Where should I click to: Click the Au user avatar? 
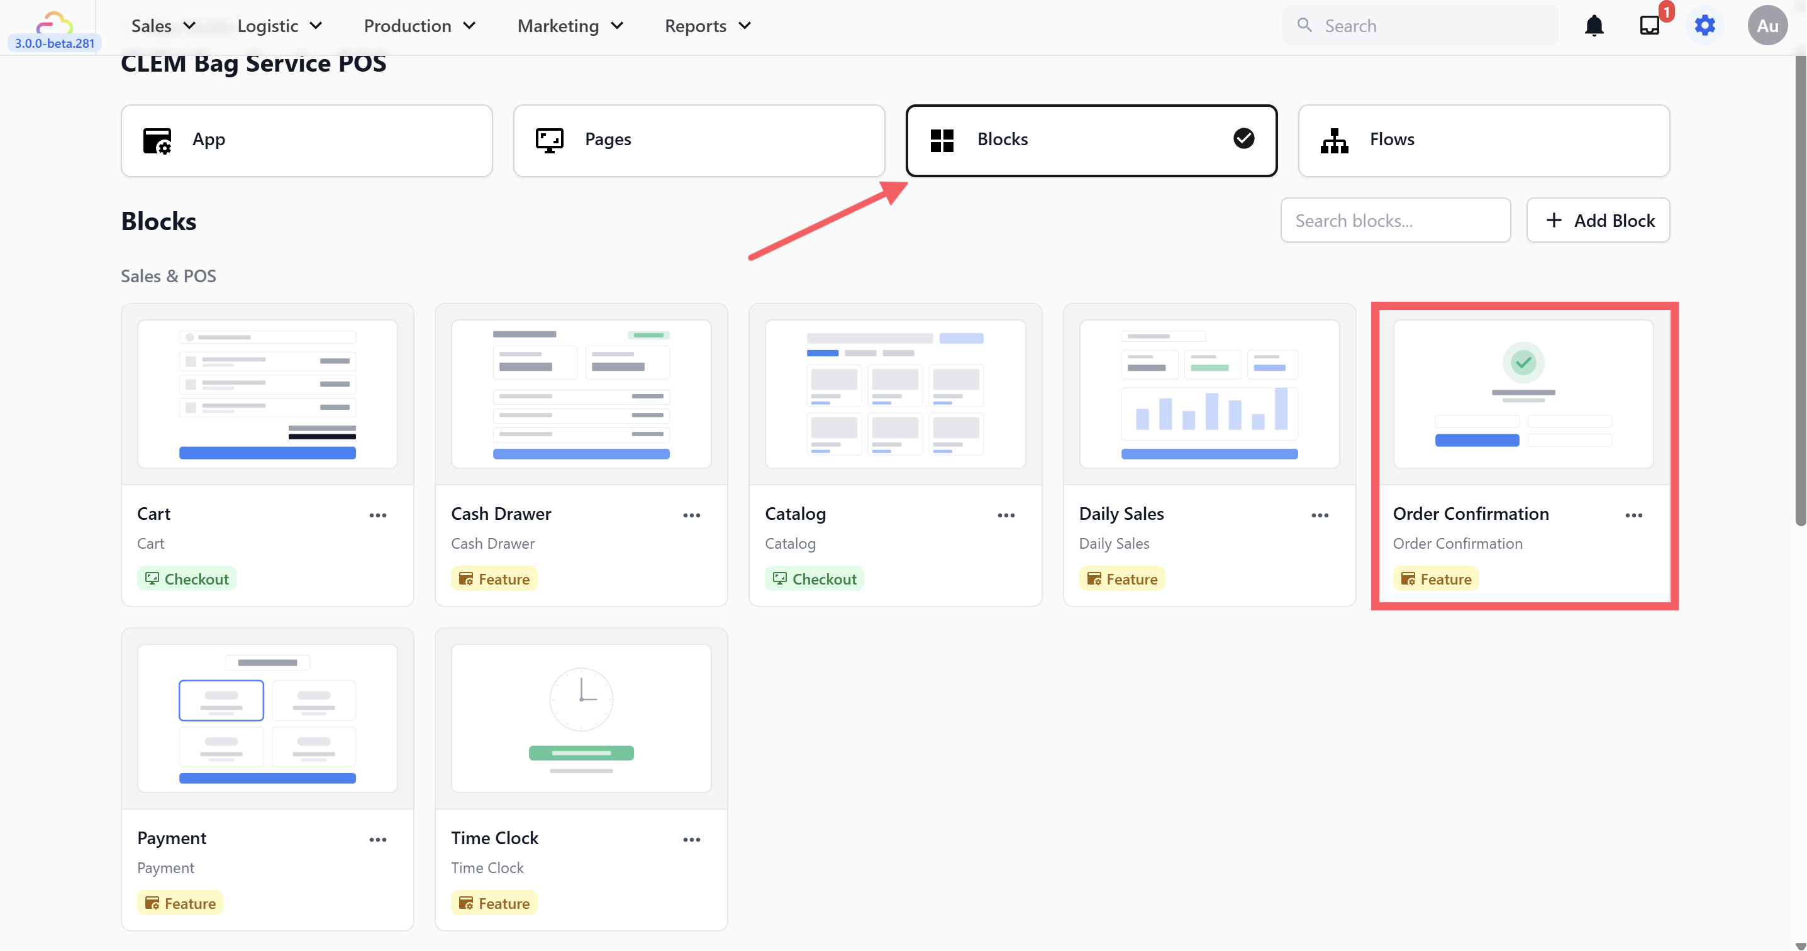[x=1766, y=26]
